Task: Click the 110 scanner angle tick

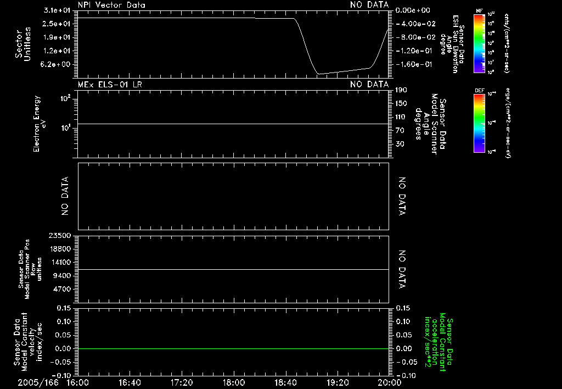Action: [401, 117]
